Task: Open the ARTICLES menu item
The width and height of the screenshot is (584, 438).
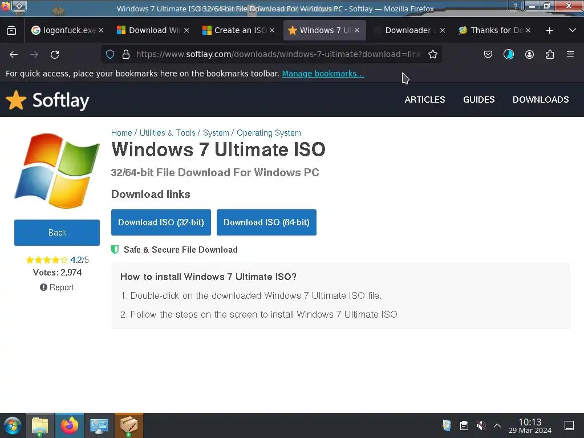Action: 424,99
